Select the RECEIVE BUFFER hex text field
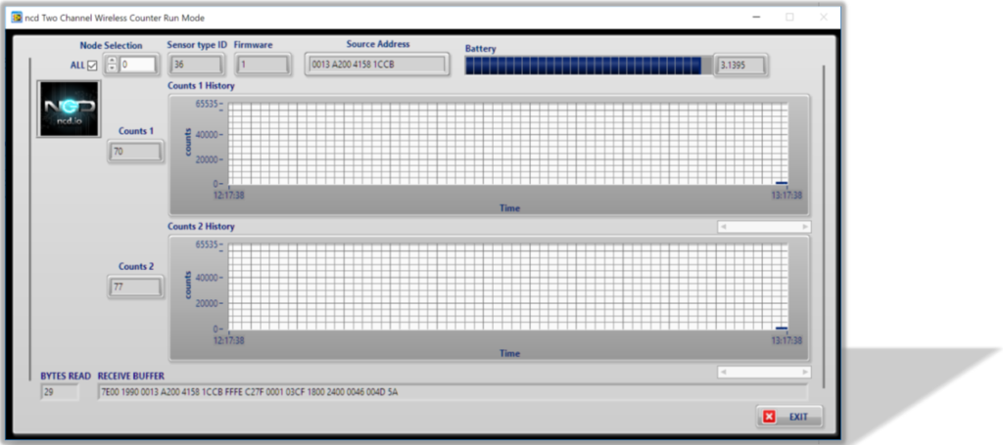Viewport: 1003px width, 445px height. 451,392
